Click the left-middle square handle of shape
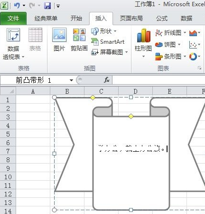 [54, 154]
